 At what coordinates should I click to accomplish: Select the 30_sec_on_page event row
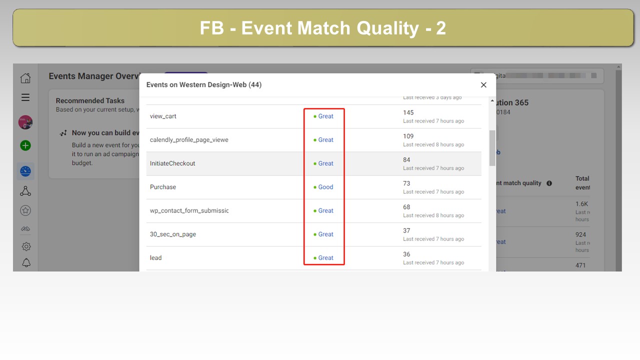[314, 234]
